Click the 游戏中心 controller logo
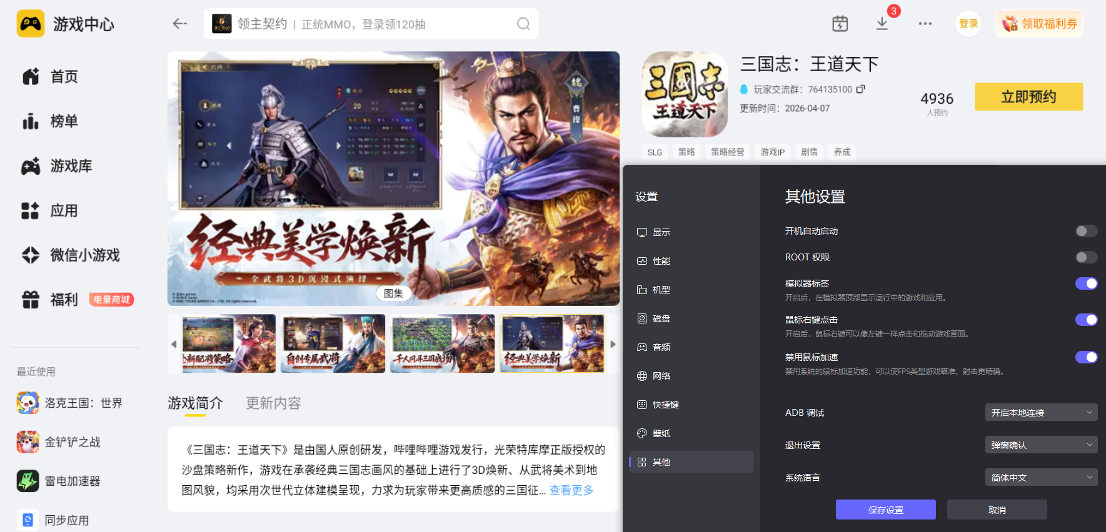 31,24
